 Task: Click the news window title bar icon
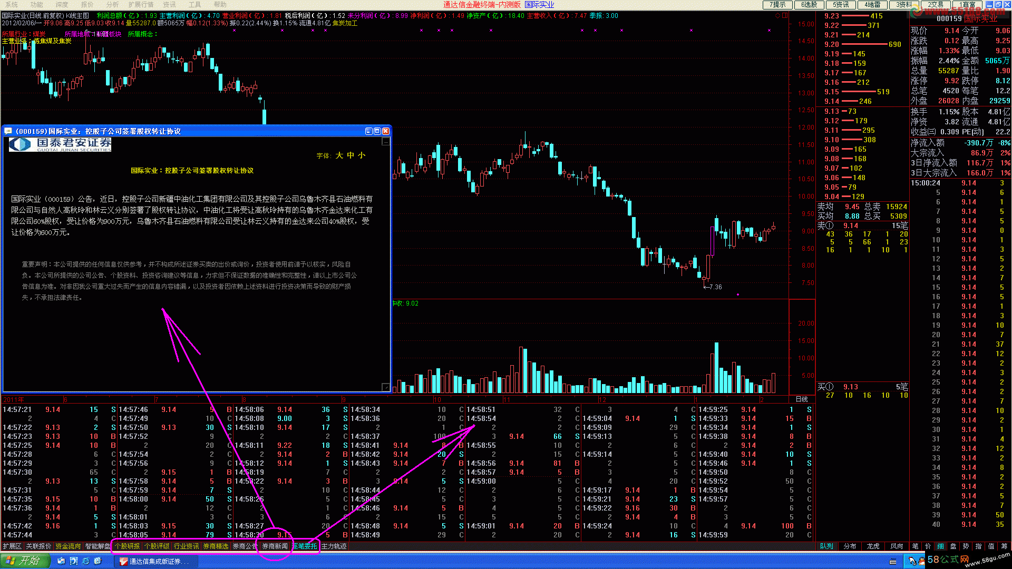8,131
